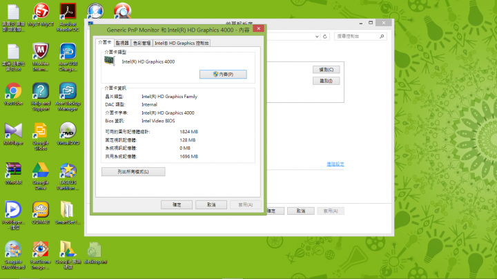Switch to the 監視器 tab
Image resolution: width=497 pixels, height=279 pixels.
122,43
